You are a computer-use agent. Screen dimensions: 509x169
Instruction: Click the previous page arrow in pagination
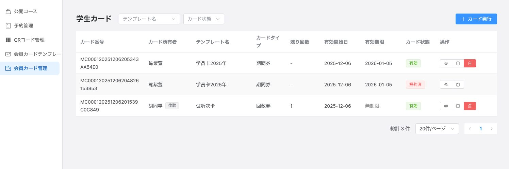point(470,129)
